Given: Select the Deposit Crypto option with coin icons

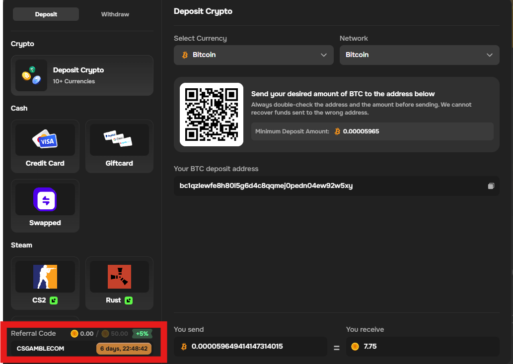Looking at the screenshot, I should (82, 75).
